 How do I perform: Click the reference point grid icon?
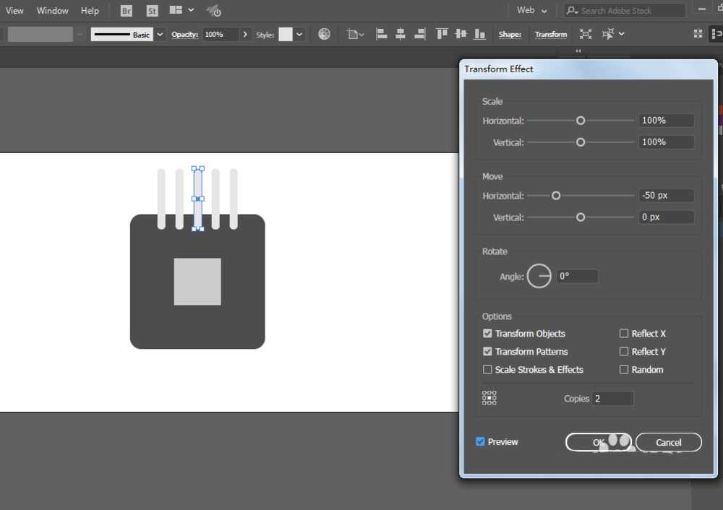pos(489,398)
